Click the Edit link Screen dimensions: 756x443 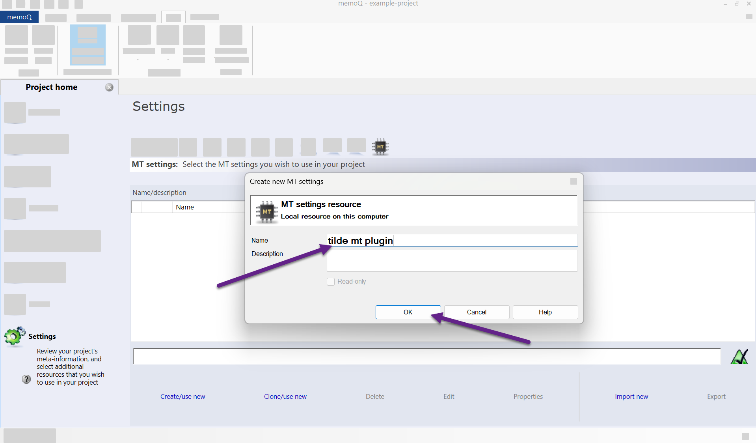tap(449, 396)
